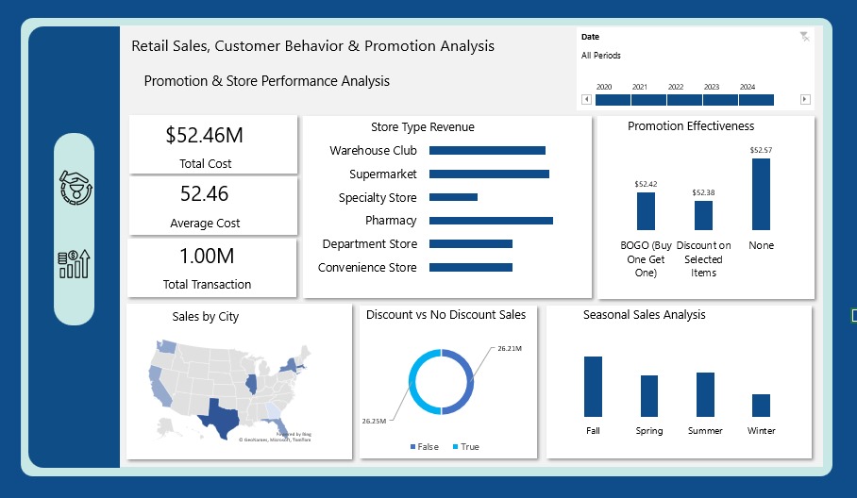Click the $52.38 data label
Viewport: 857px width, 498px height.
[x=703, y=192]
